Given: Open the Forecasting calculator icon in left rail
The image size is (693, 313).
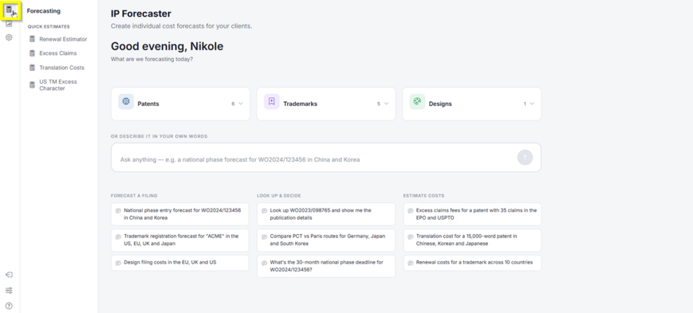Looking at the screenshot, I should 9,9.
